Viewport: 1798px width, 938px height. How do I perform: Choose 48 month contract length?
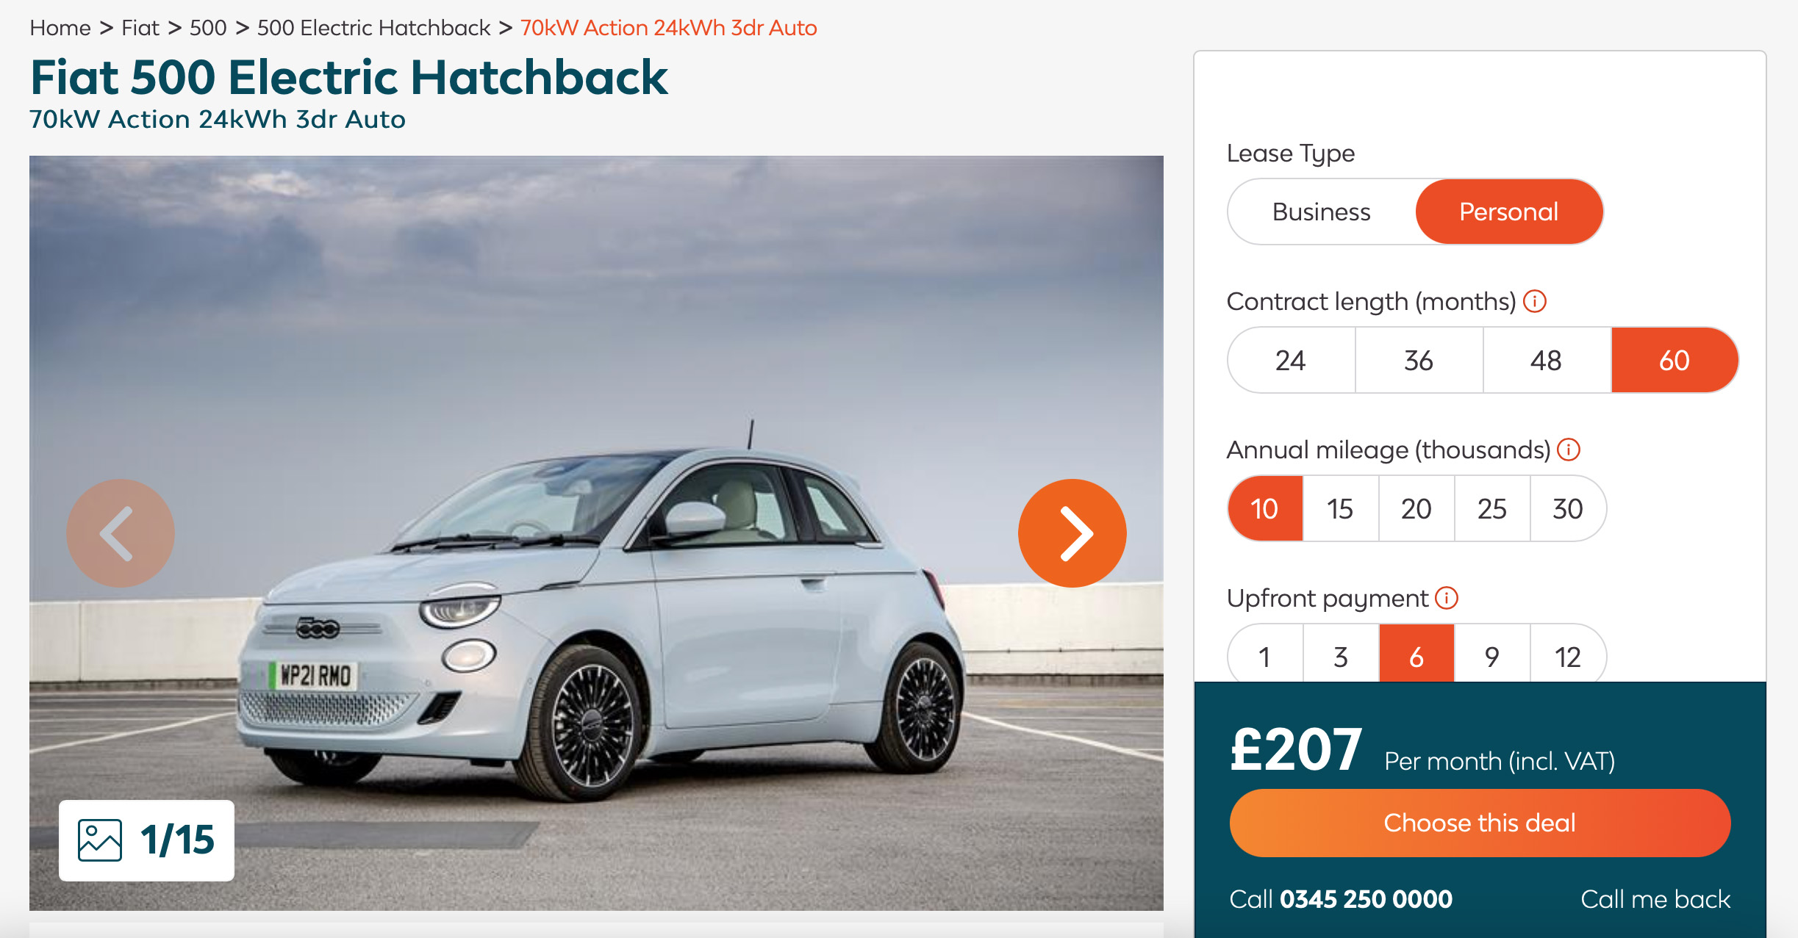click(x=1547, y=360)
